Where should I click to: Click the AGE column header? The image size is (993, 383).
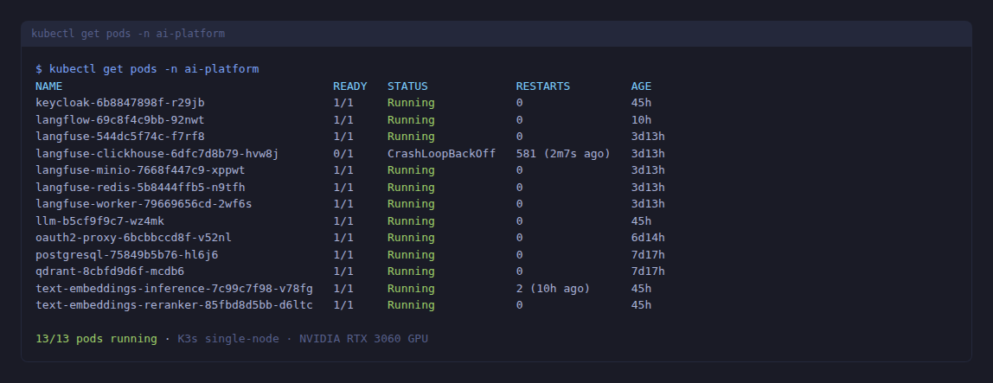click(641, 86)
